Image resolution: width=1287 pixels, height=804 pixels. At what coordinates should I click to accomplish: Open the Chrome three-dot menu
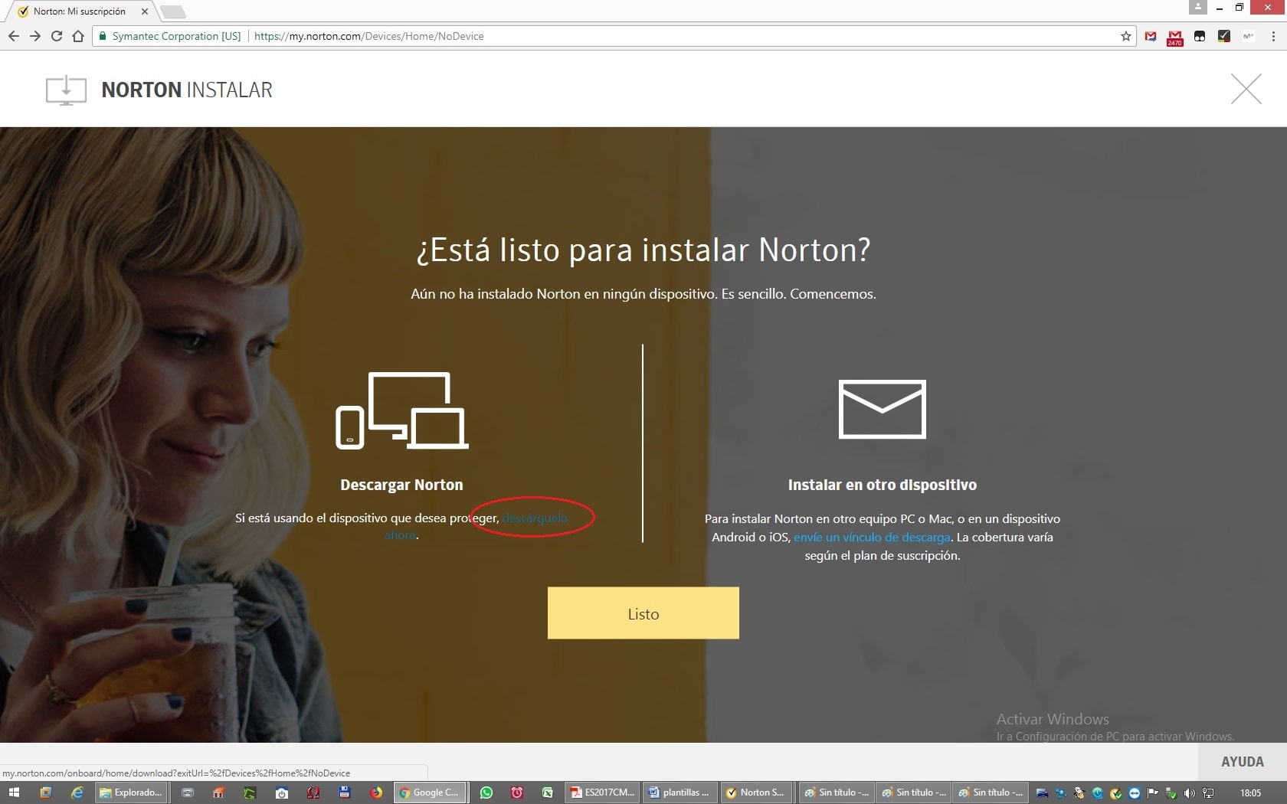point(1273,36)
